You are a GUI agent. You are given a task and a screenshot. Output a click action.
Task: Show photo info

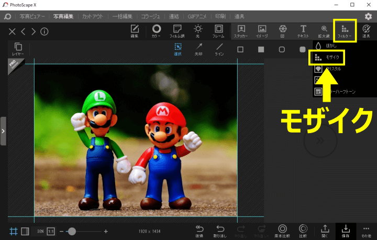(x=44, y=31)
